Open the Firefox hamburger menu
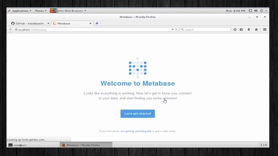This screenshot has height=156, width=278. coord(265,29)
